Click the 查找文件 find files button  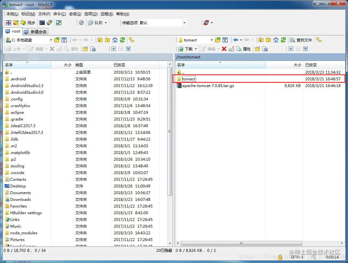tap(301, 40)
